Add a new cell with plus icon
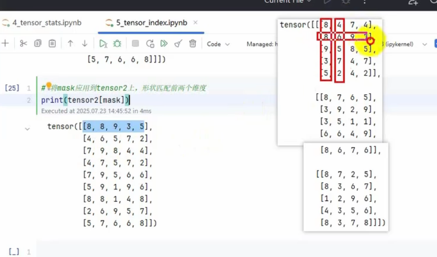 pos(5,43)
